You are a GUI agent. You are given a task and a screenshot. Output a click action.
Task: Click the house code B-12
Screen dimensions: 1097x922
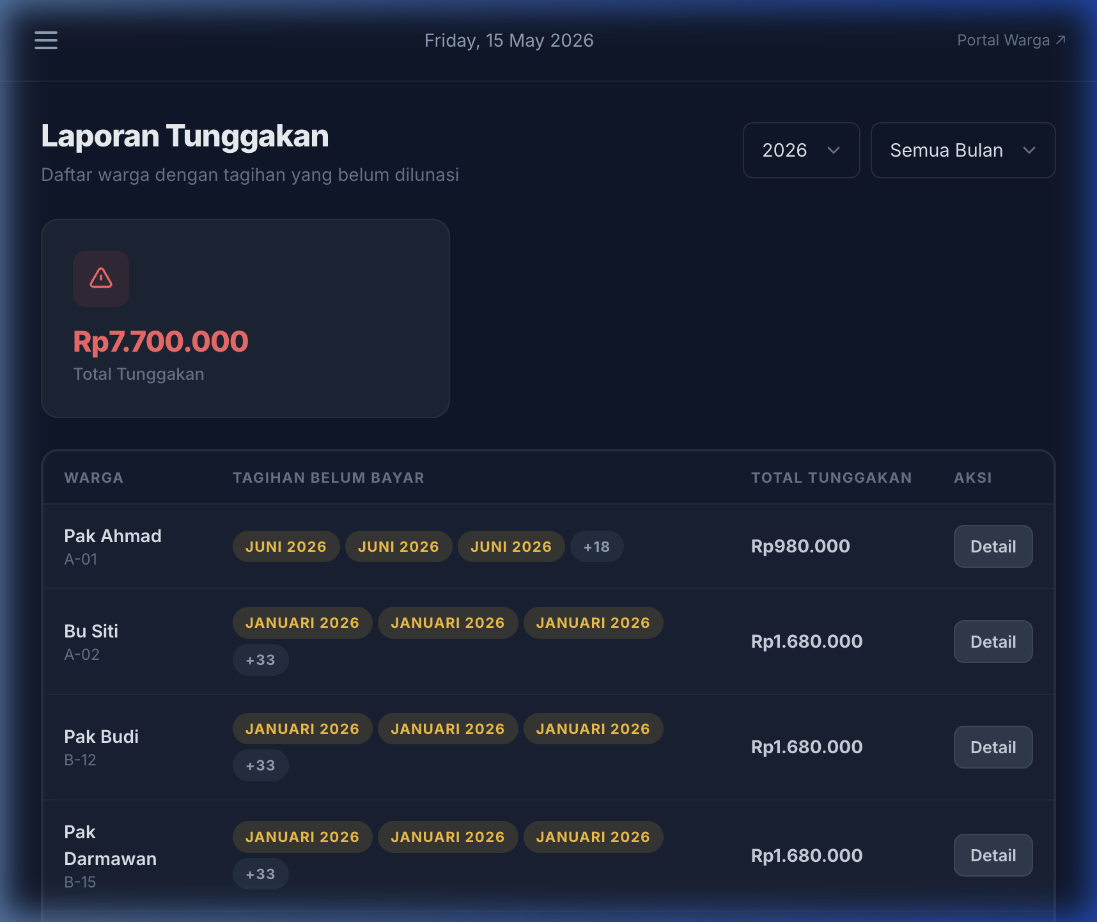[x=80, y=760]
